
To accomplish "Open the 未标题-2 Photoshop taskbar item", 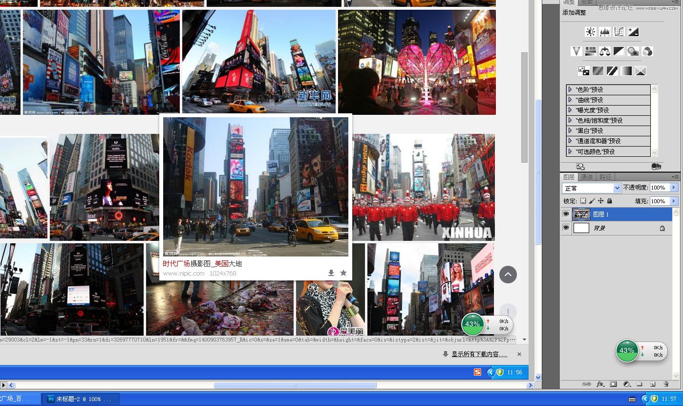I will pyautogui.click(x=80, y=399).
